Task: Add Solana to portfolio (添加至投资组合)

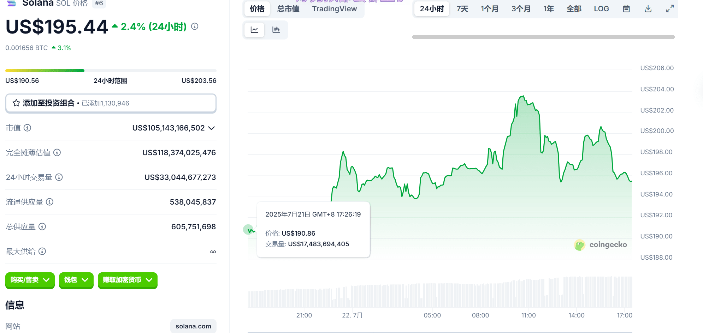Action: 111,103
